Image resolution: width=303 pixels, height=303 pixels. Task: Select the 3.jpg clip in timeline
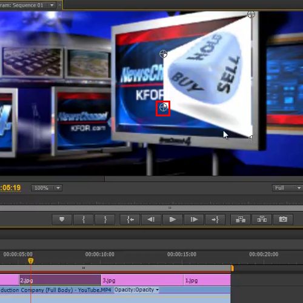(x=142, y=280)
